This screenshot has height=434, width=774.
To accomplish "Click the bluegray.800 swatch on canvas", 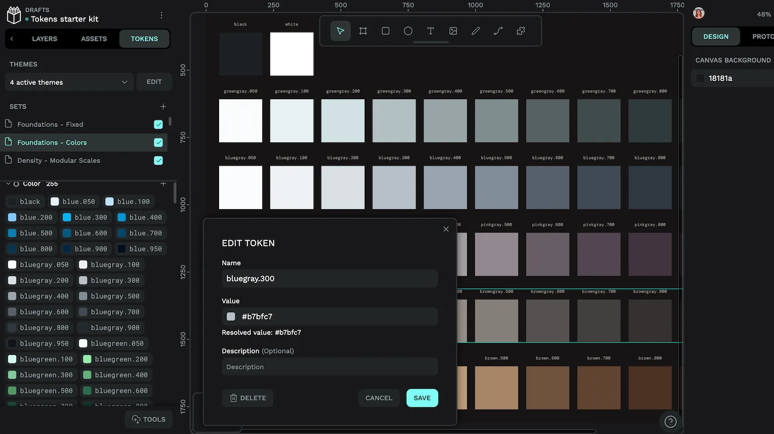I will (x=650, y=187).
